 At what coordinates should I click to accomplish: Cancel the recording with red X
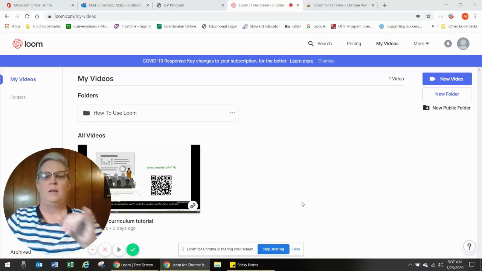coord(105,250)
